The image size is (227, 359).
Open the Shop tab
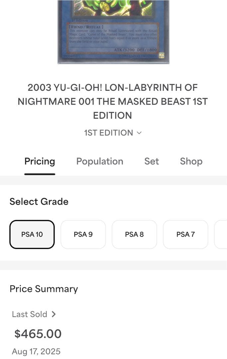191,162
